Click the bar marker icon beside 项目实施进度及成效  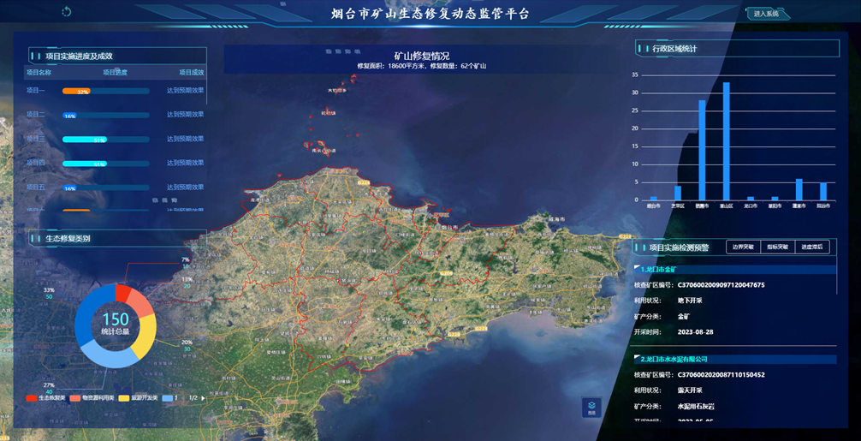(x=35, y=57)
